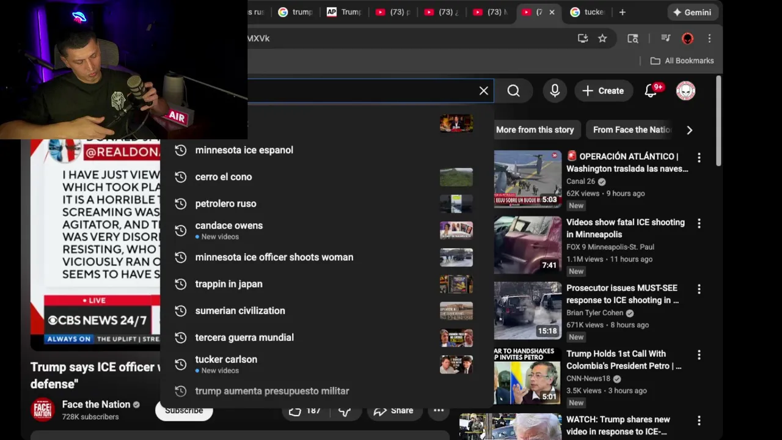This screenshot has width=782, height=440.
Task: Open the Google Lens search icon in toolbar
Action: pos(633,38)
